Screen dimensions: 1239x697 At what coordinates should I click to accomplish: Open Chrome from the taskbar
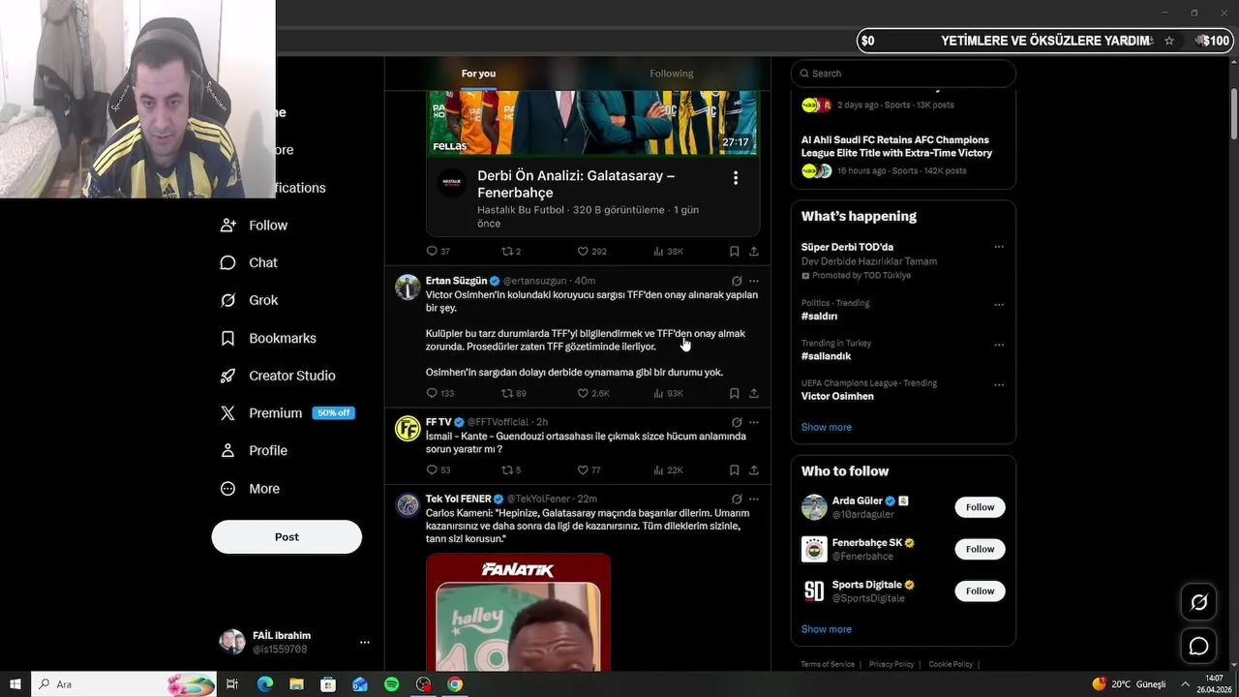(455, 684)
